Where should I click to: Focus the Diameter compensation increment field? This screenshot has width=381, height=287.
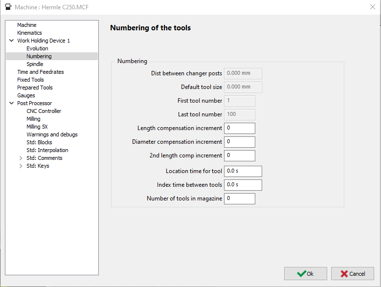[x=239, y=142]
